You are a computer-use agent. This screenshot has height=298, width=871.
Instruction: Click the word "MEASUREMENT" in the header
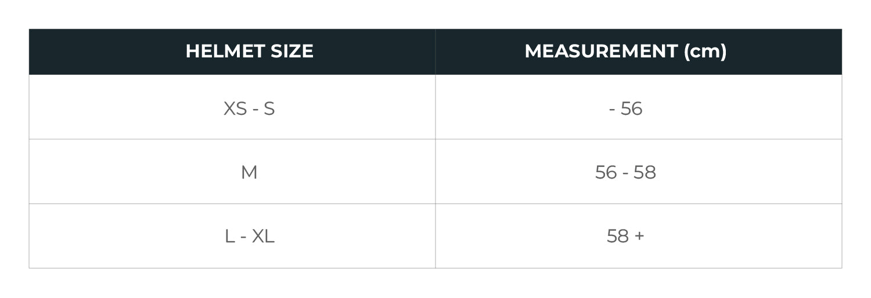tap(600, 52)
